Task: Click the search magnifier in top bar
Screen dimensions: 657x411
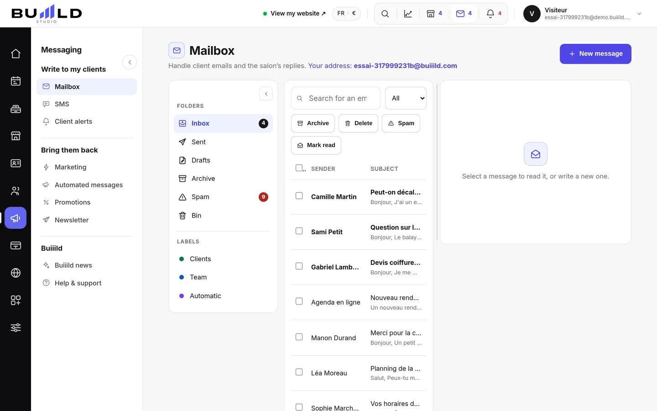Action: pyautogui.click(x=385, y=14)
